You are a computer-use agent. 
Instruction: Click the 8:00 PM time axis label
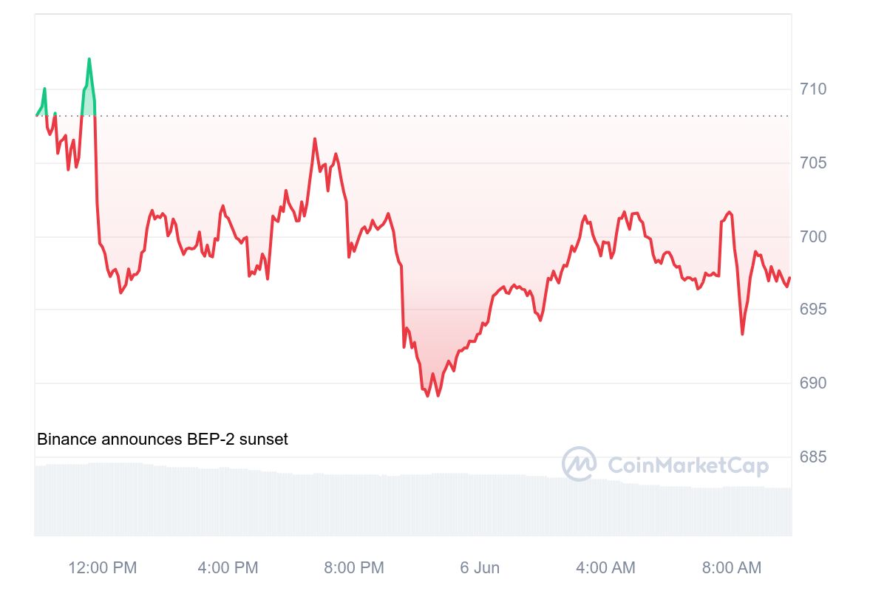click(x=354, y=568)
